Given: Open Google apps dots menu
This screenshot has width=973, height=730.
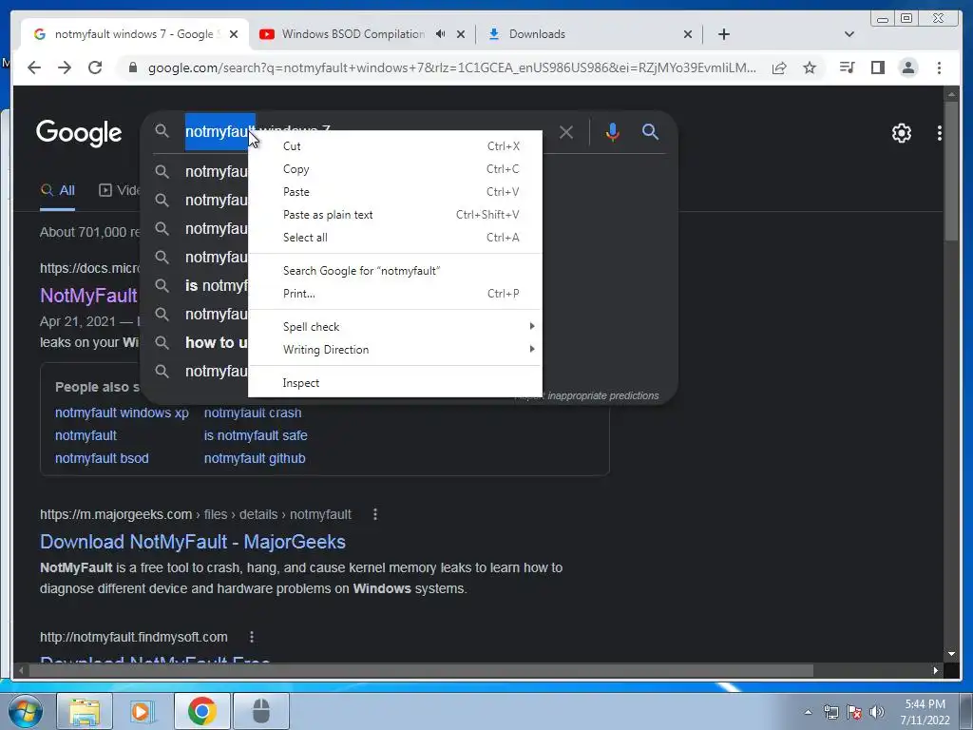Looking at the screenshot, I should [940, 133].
